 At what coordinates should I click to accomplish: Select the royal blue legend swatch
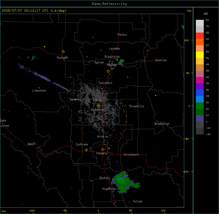(x=200, y=93)
